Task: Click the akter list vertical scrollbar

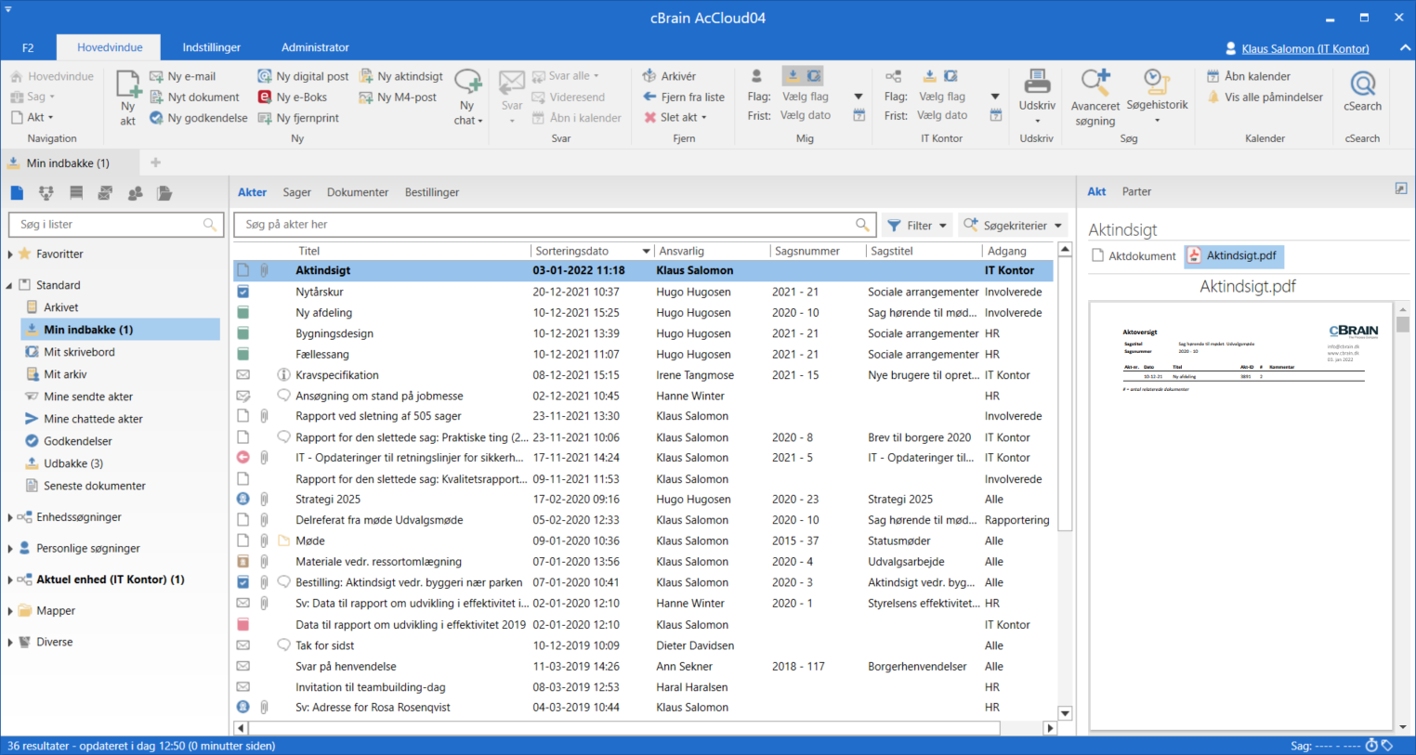Action: [x=1065, y=394]
